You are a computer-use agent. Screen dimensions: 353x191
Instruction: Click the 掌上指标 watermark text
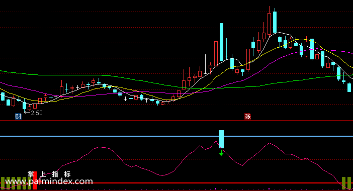[49, 174]
